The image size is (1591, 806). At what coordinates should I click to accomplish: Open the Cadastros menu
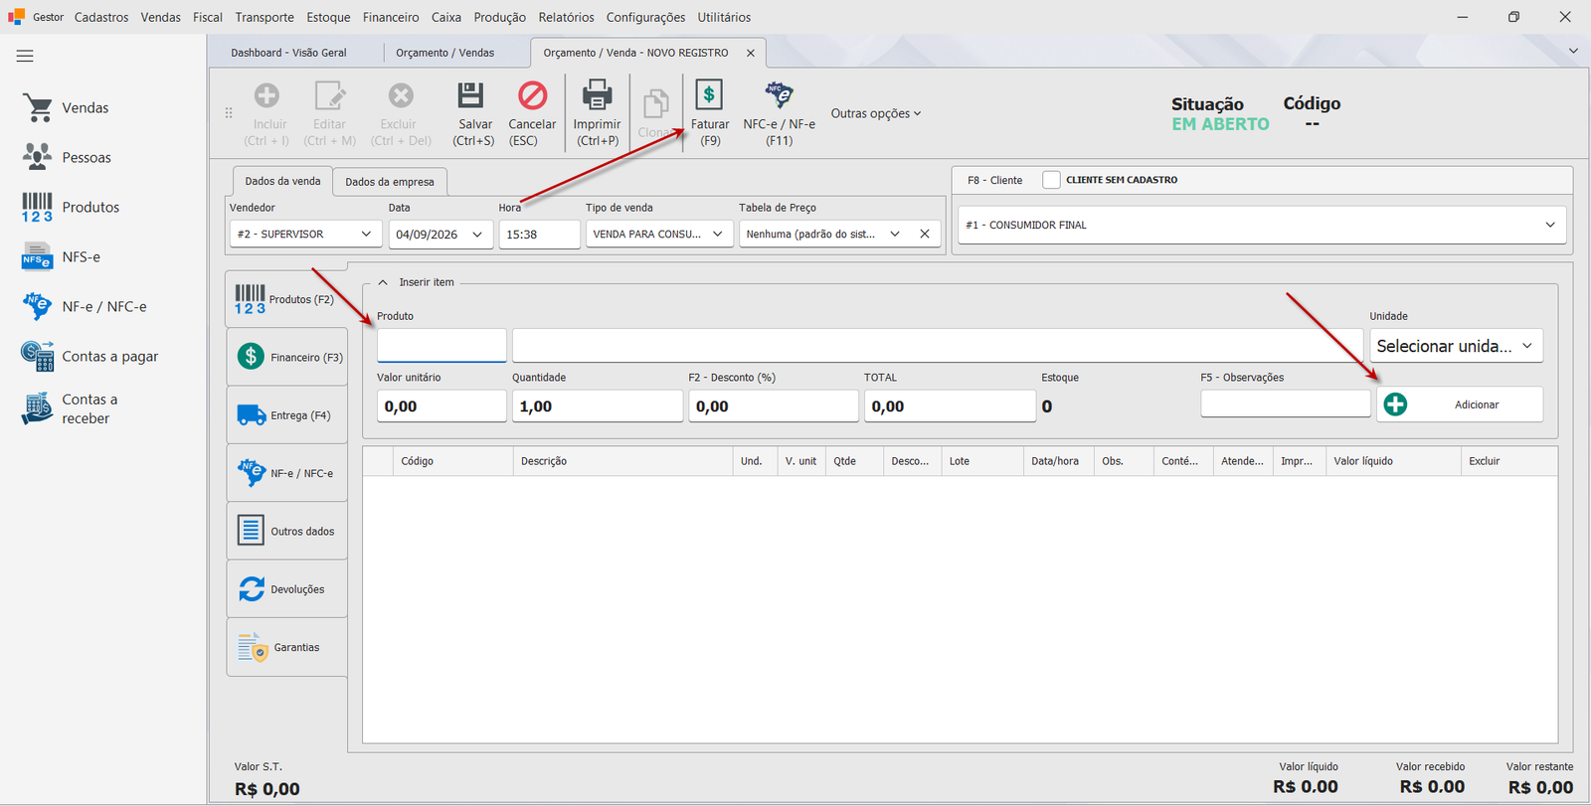pyautogui.click(x=101, y=17)
